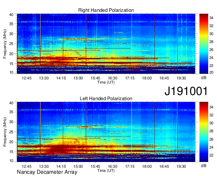
Task: Click the 30 MHz tick of lower plot
Action: coord(11,122)
